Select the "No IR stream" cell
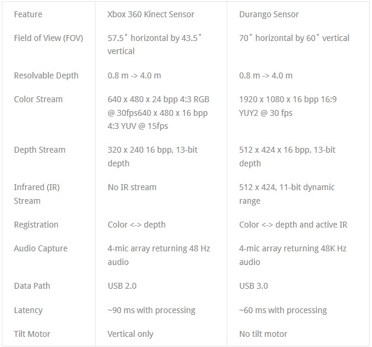 click(x=132, y=187)
